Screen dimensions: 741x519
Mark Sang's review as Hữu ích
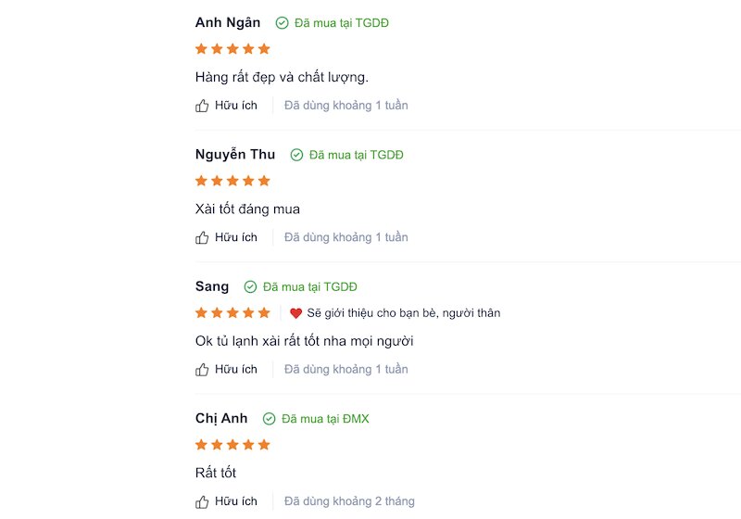226,369
